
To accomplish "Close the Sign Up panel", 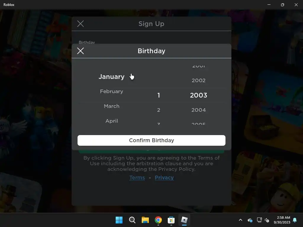I will click(x=80, y=24).
